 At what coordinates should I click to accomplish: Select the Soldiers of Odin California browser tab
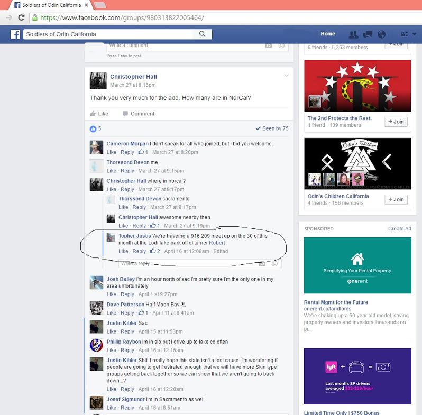pos(48,5)
